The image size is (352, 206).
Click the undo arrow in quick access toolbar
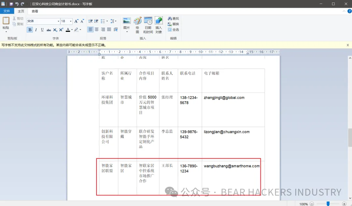click(17, 4)
